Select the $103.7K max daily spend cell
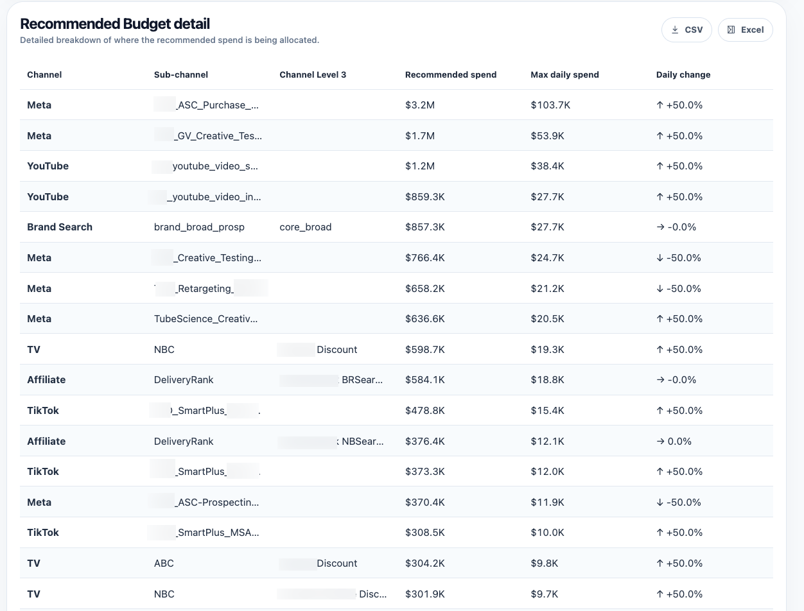804x611 pixels. point(550,105)
